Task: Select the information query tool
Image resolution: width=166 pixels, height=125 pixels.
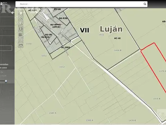Action: (x=21, y=28)
